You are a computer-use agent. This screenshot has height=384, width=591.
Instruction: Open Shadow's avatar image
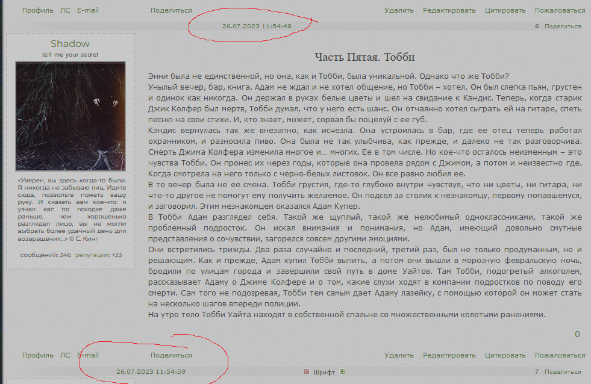70,116
